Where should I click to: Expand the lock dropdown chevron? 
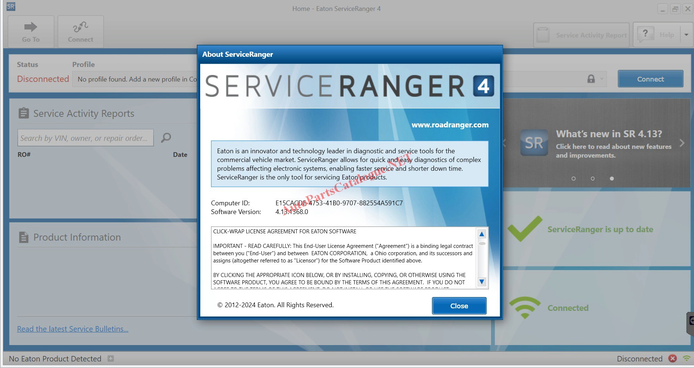pos(602,79)
